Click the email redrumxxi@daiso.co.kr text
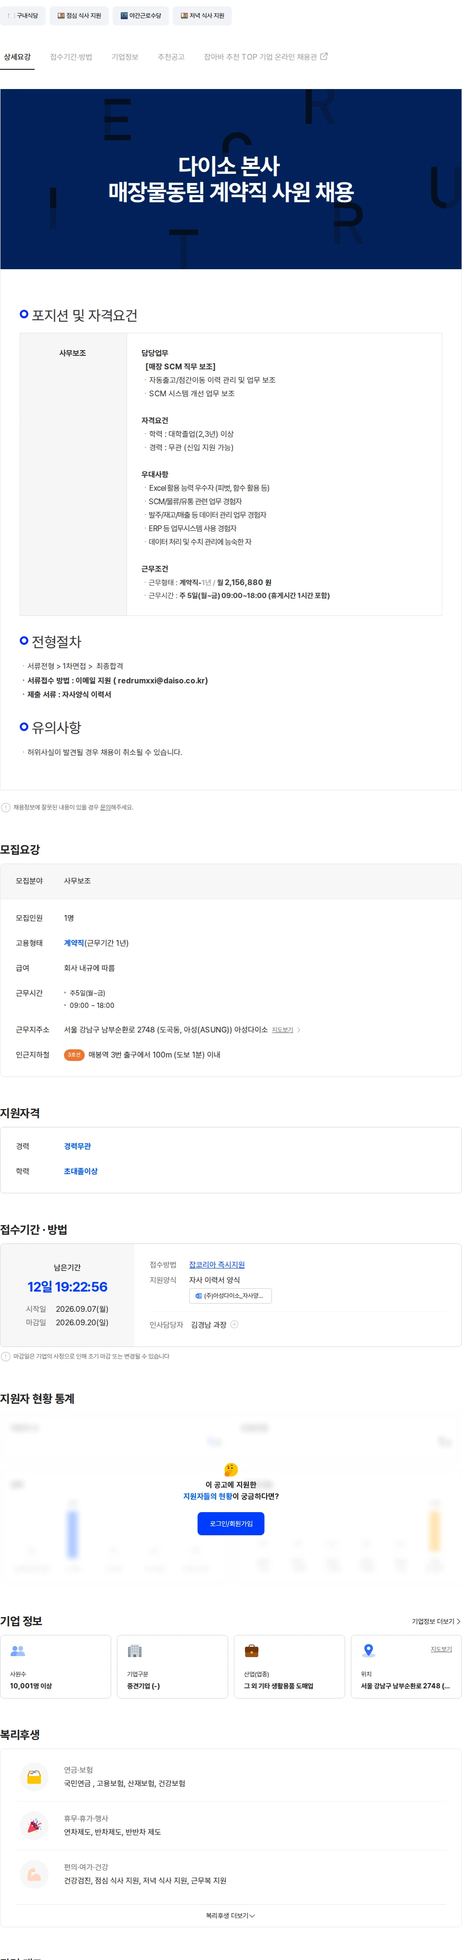Screen dimensions: 462x1960 pyautogui.click(x=163, y=681)
